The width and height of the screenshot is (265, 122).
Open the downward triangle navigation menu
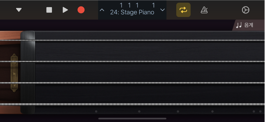(x=19, y=10)
